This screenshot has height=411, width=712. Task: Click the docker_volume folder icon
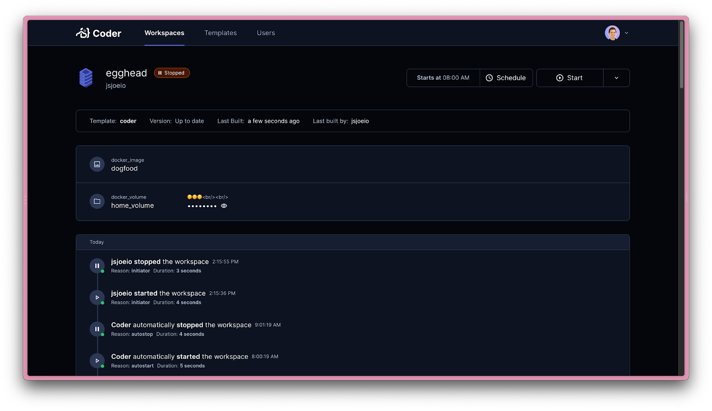click(x=97, y=201)
